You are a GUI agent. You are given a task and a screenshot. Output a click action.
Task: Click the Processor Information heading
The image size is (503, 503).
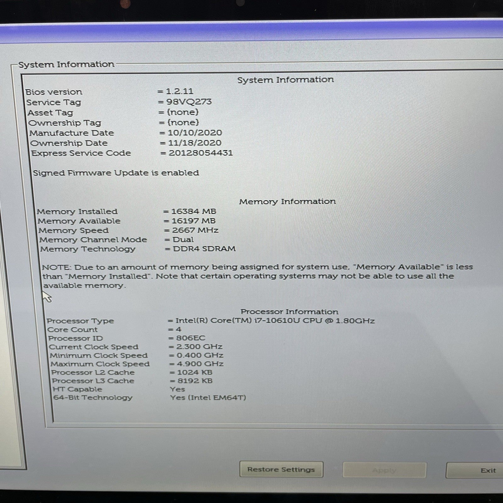tap(290, 312)
